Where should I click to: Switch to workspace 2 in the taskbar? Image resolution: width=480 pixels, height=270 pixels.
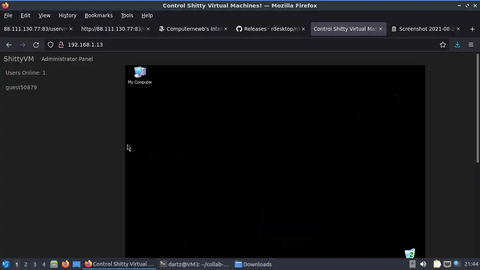[x=25, y=264]
